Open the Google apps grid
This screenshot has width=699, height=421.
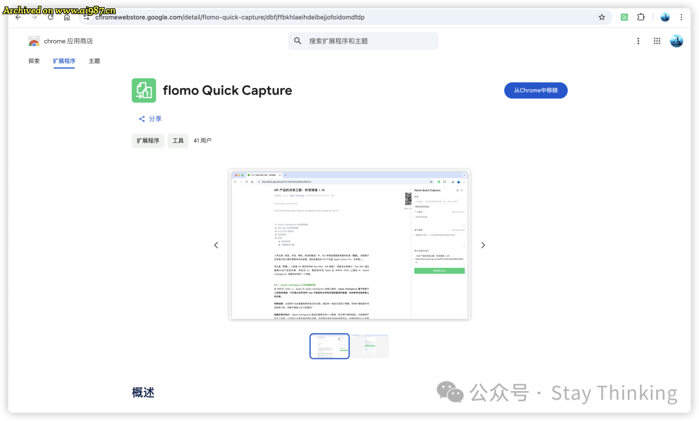point(657,41)
